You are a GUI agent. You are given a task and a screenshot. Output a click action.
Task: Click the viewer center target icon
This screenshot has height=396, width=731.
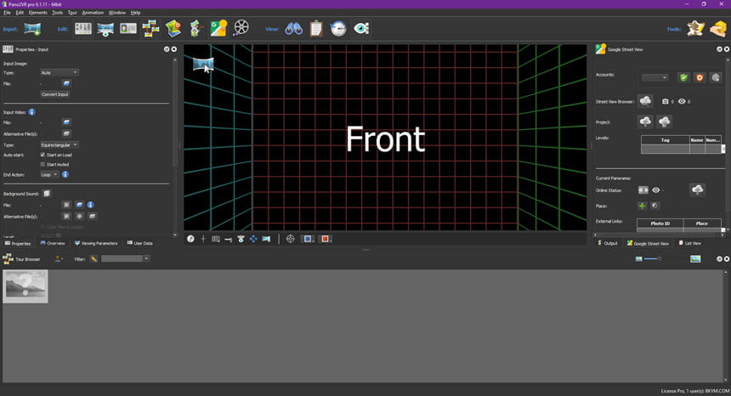pos(291,239)
